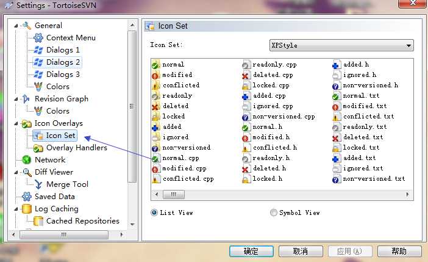Image resolution: width=428 pixels, height=262 pixels.
Task: Click the blue plus icon beside 'added'
Action: (x=155, y=127)
